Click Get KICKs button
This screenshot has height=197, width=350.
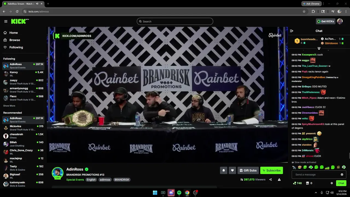[x=325, y=21]
